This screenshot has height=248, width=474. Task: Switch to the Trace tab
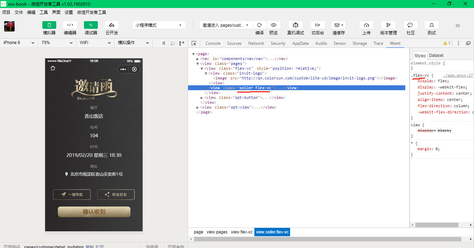click(x=378, y=43)
